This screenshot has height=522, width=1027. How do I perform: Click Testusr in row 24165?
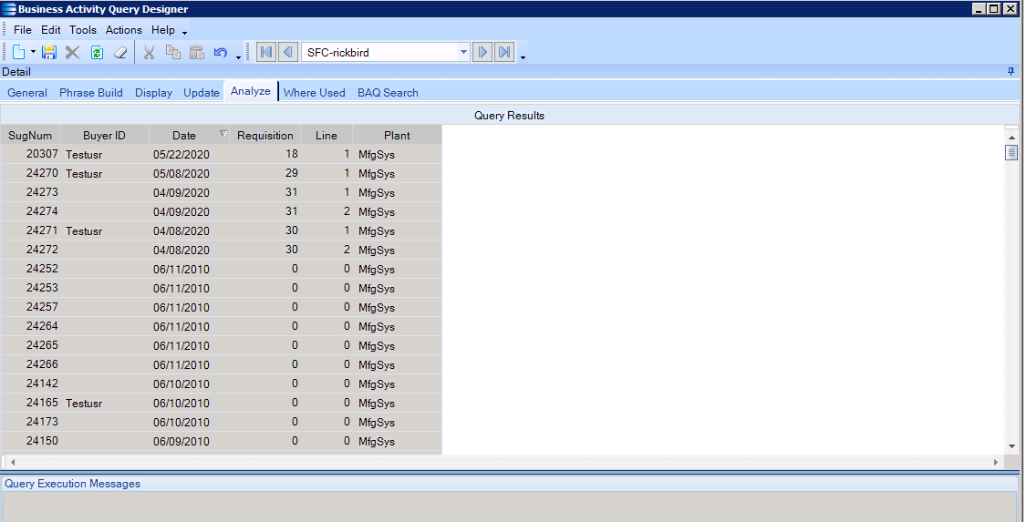tap(85, 403)
